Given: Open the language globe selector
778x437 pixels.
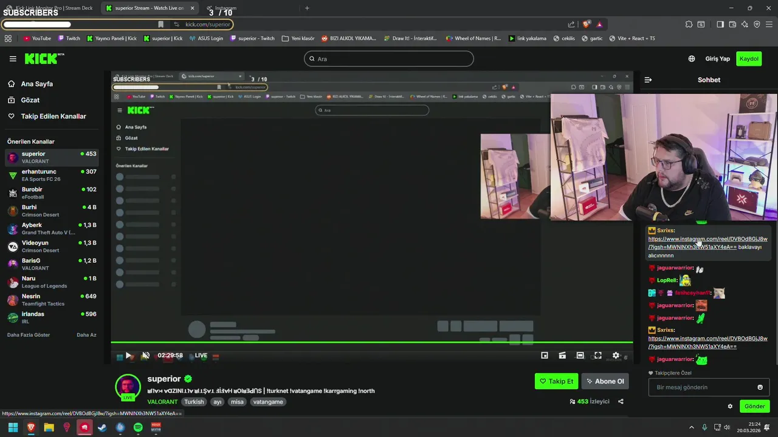Looking at the screenshot, I should [692, 59].
